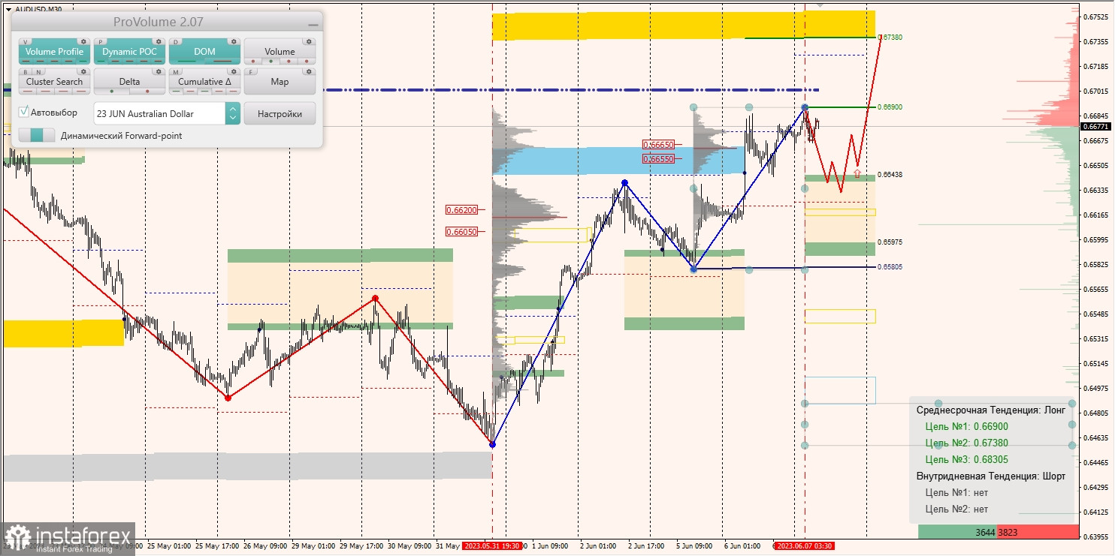Click current price tag 0.66771 on axis
Viewport: 1115px width, 556px height.
[x=1095, y=127]
